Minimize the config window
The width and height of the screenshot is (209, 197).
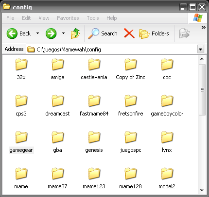183,7
